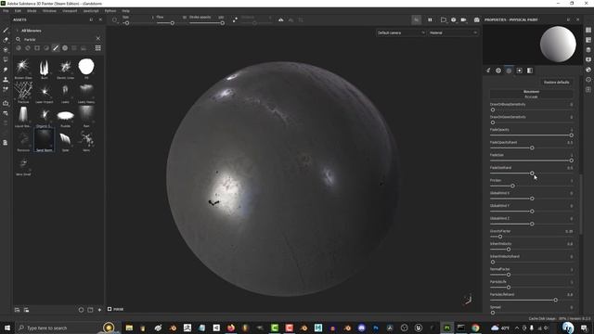Select the Polygon fill tool

coord(6,59)
